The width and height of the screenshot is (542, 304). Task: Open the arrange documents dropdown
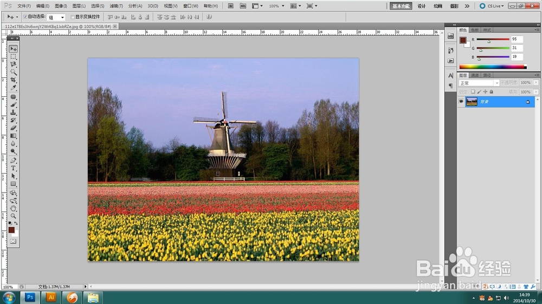click(x=295, y=6)
